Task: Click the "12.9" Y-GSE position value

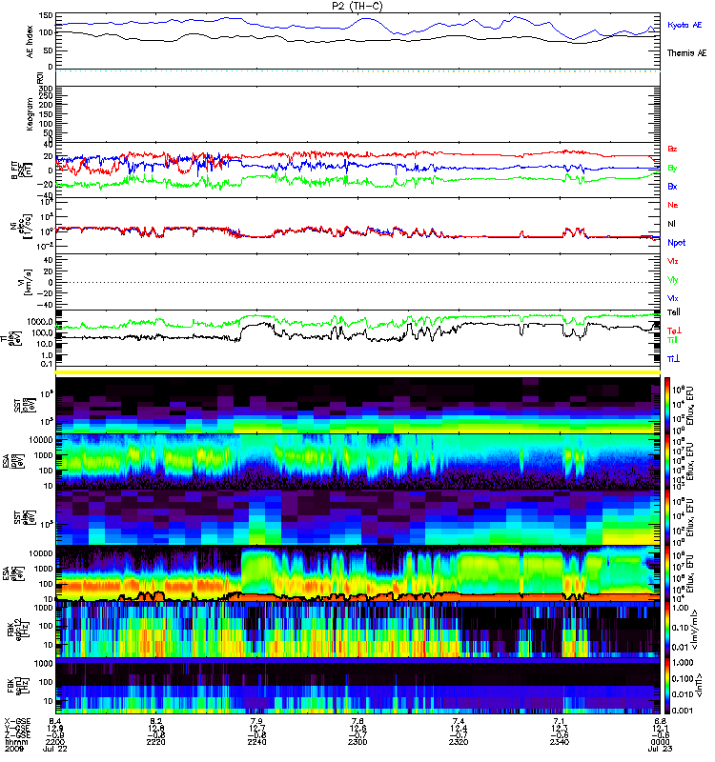Action: [x=55, y=728]
